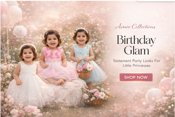The image size is (175, 117).
Task: Select the Birthday Glam headline
Action: (136, 45)
